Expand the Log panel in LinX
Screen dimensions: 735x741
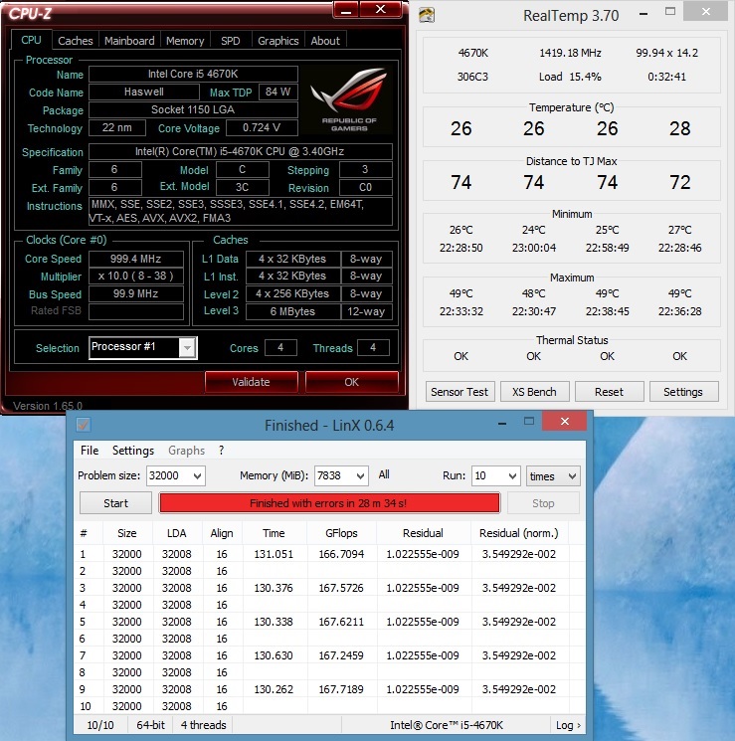coord(568,725)
